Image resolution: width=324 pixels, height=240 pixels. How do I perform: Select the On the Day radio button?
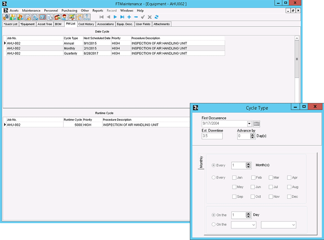(214, 215)
